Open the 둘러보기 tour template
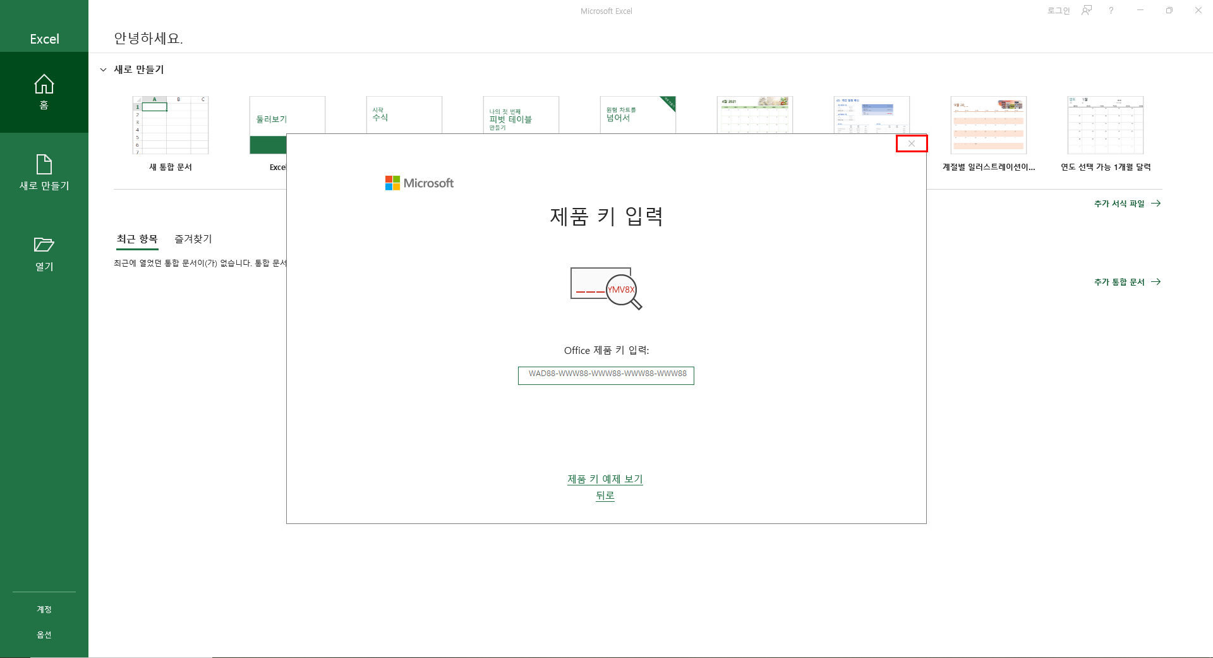This screenshot has height=658, width=1213. click(267, 125)
